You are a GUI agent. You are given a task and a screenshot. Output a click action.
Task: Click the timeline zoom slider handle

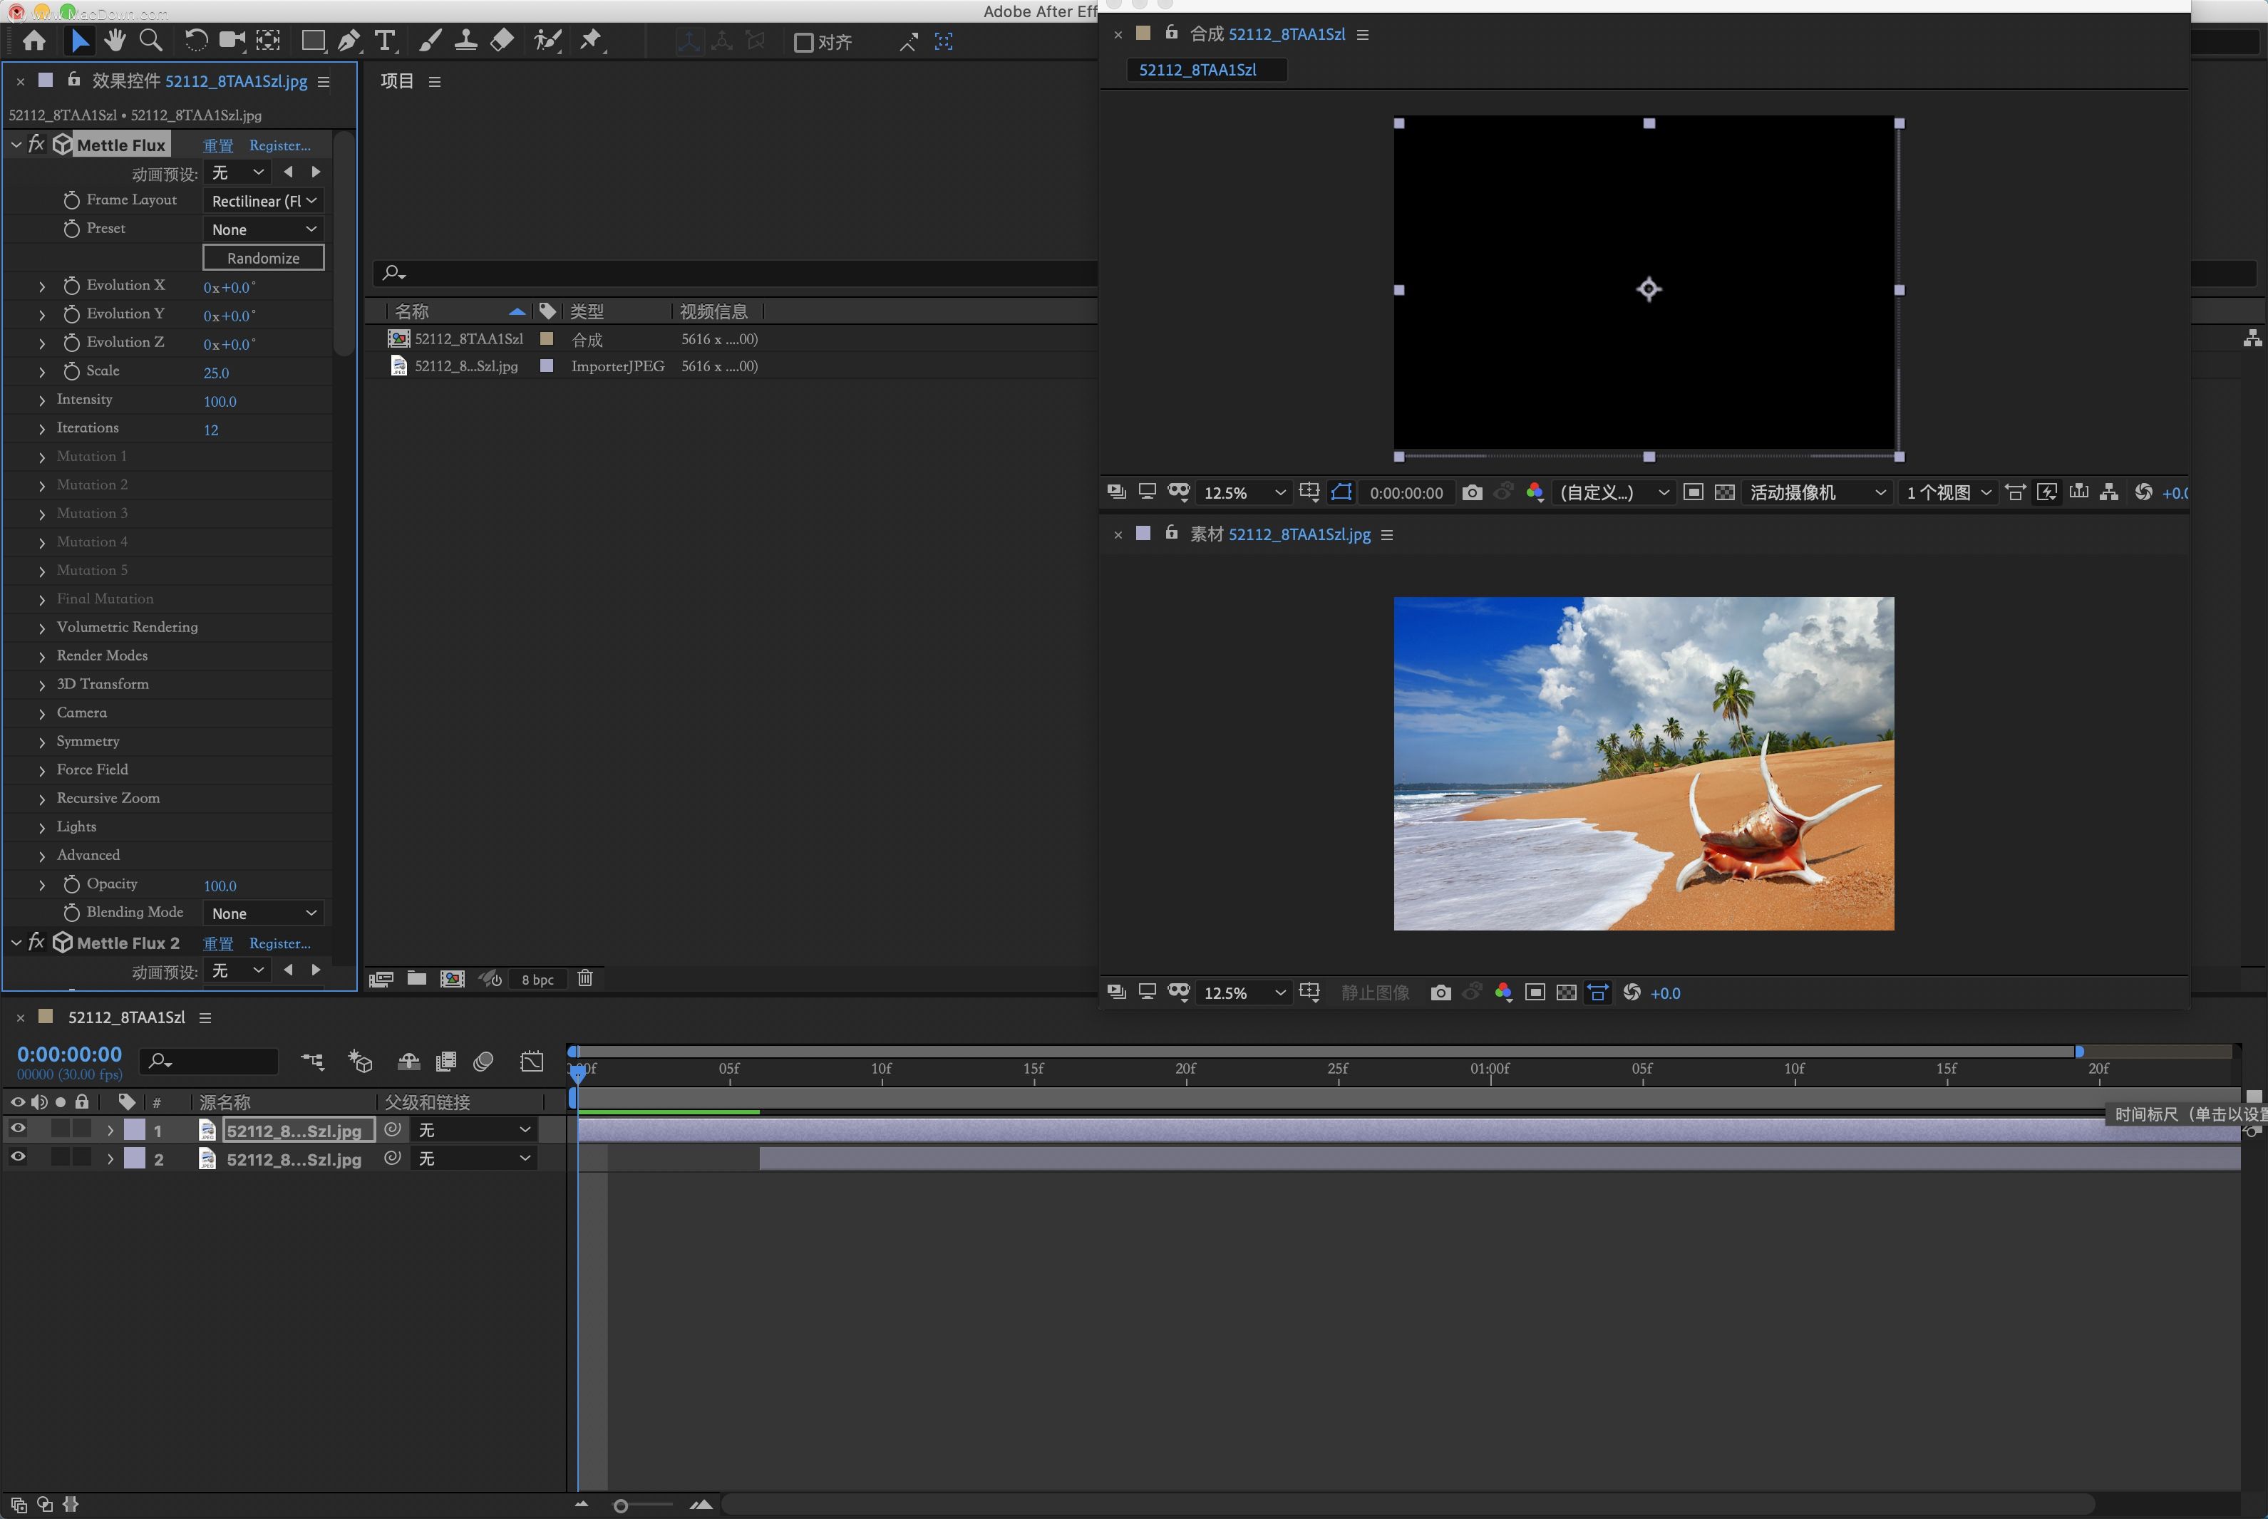coord(620,1505)
